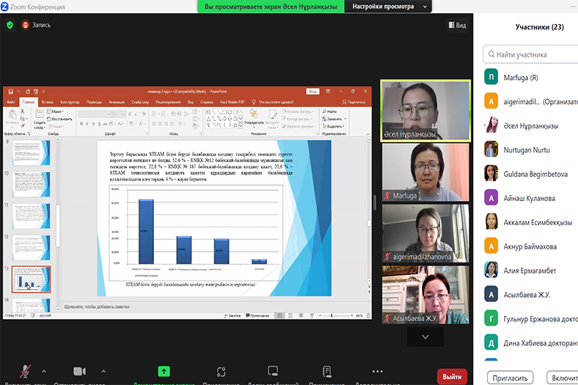This screenshot has height=385, width=578.
Task: Expand video options arrow next to camera
Action: (x=102, y=371)
